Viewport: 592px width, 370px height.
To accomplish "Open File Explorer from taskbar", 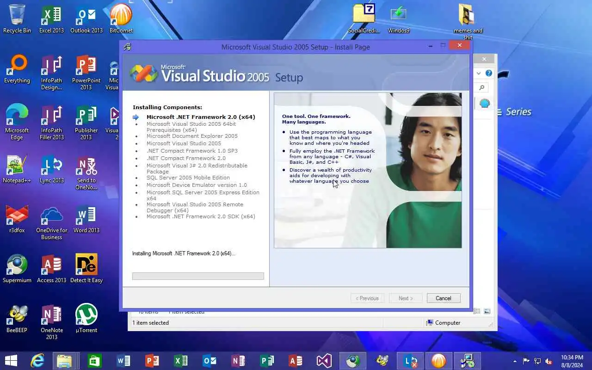I will click(x=64, y=361).
